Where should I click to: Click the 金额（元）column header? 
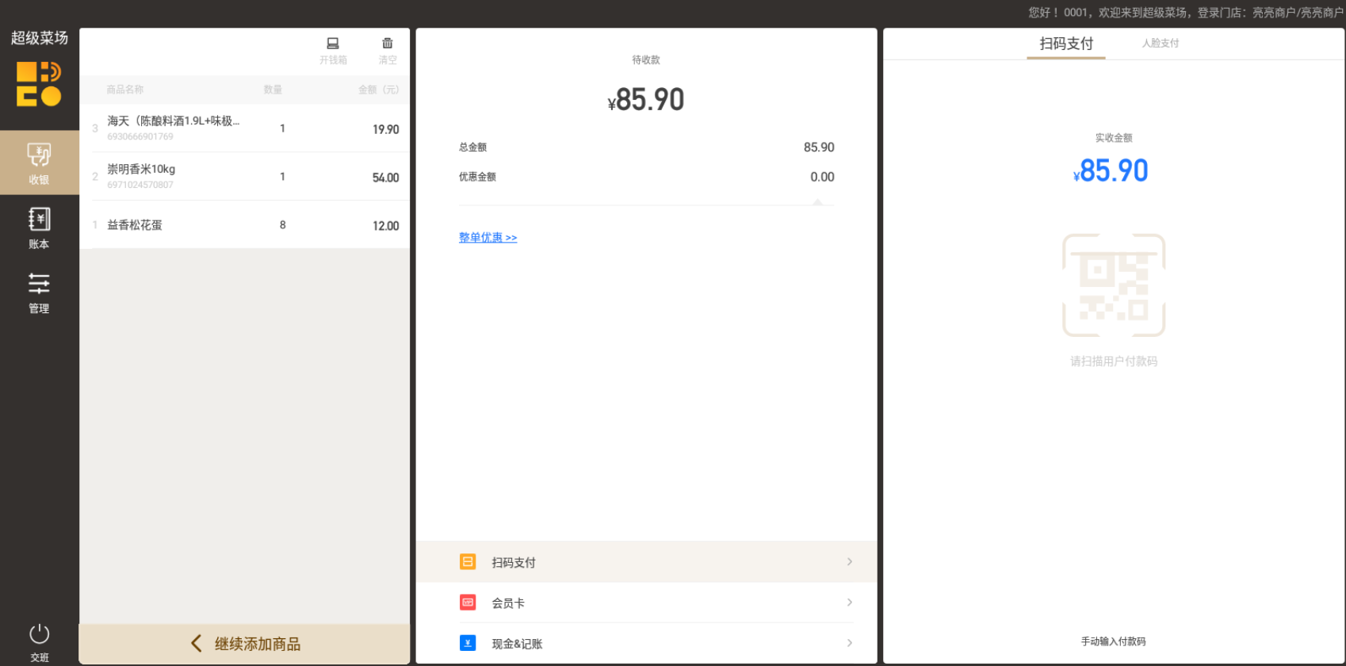(x=379, y=90)
